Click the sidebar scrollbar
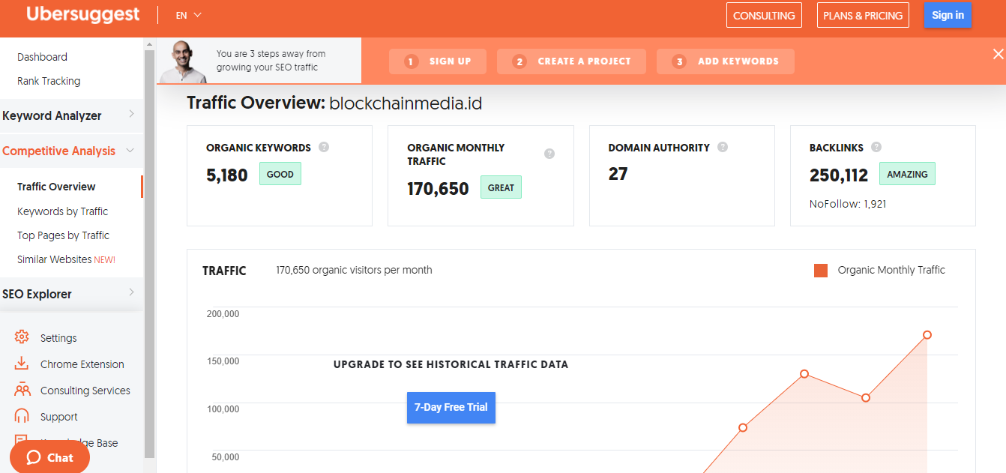 click(149, 255)
